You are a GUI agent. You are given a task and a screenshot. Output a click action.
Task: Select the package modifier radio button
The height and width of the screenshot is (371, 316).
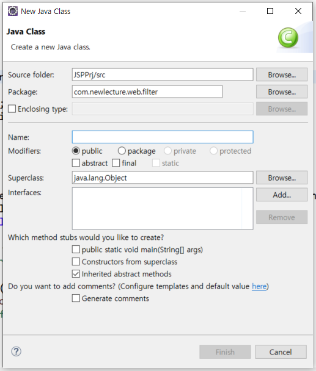tap(122, 151)
